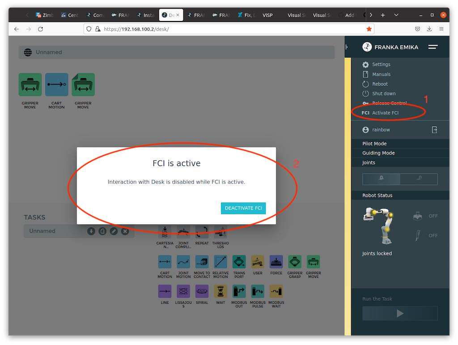The image size is (458, 345).
Task: Open the Franka Emika hamburger menu
Action: [433, 47]
